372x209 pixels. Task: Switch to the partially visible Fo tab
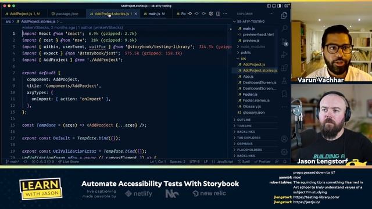[x=181, y=14]
